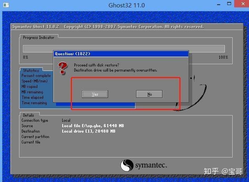This screenshot has height=182, width=249.
Task: Click the "Current file" label
Action: [x=31, y=142]
